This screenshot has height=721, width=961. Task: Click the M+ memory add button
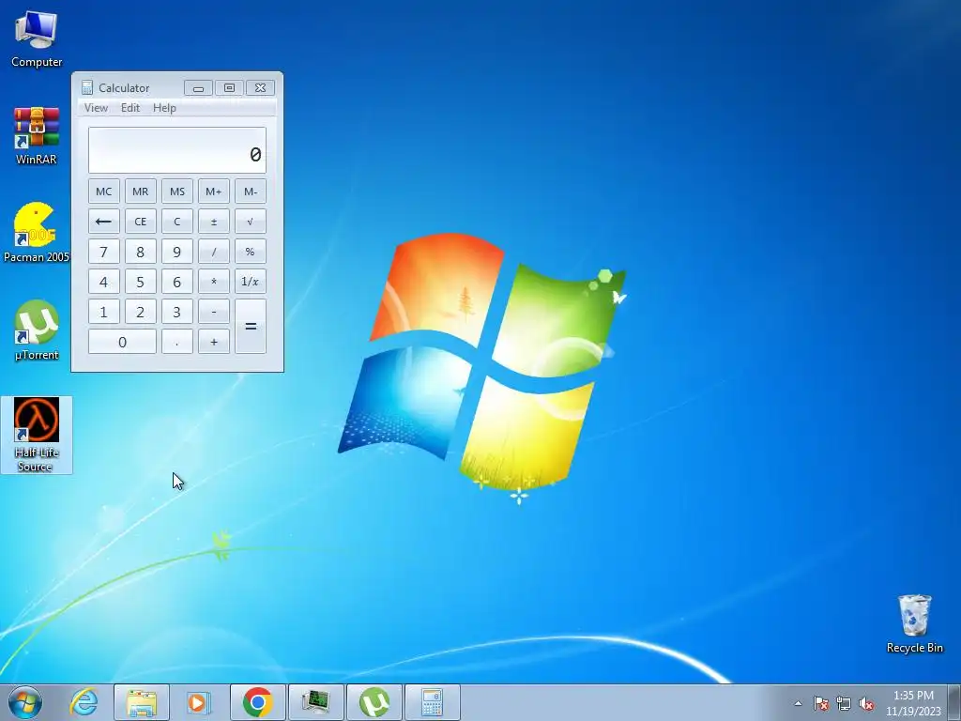tap(214, 192)
